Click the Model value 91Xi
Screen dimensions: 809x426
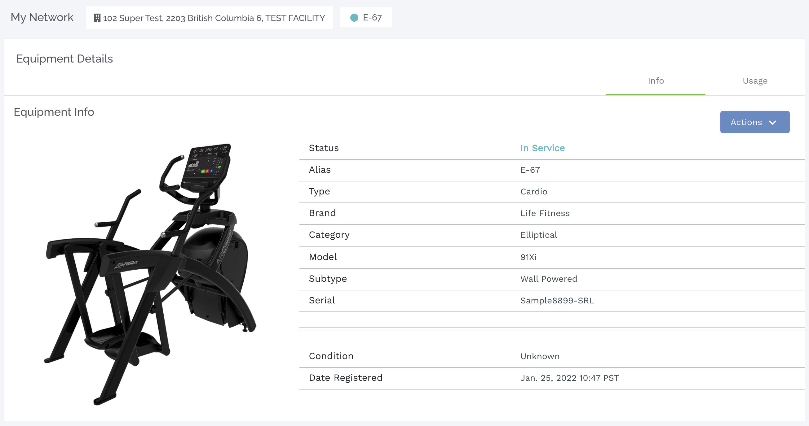tap(528, 257)
